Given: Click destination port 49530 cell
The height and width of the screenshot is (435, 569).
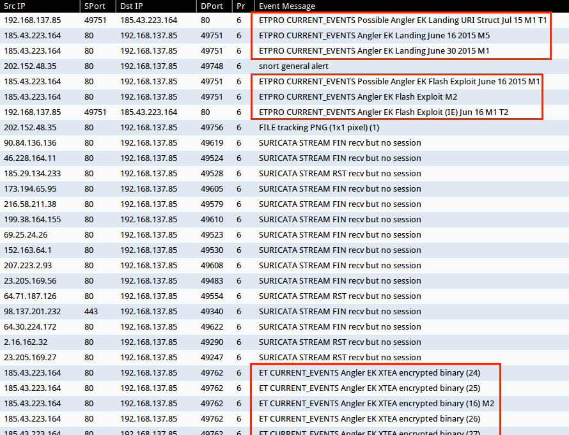Looking at the screenshot, I should point(212,250).
